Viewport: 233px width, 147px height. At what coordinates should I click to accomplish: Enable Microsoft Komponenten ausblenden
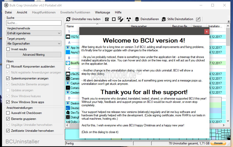(x=8, y=67)
